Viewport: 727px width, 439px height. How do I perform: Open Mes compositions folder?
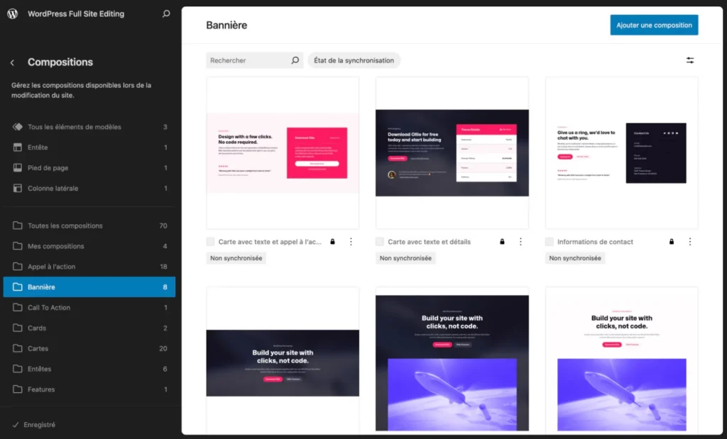click(89, 246)
